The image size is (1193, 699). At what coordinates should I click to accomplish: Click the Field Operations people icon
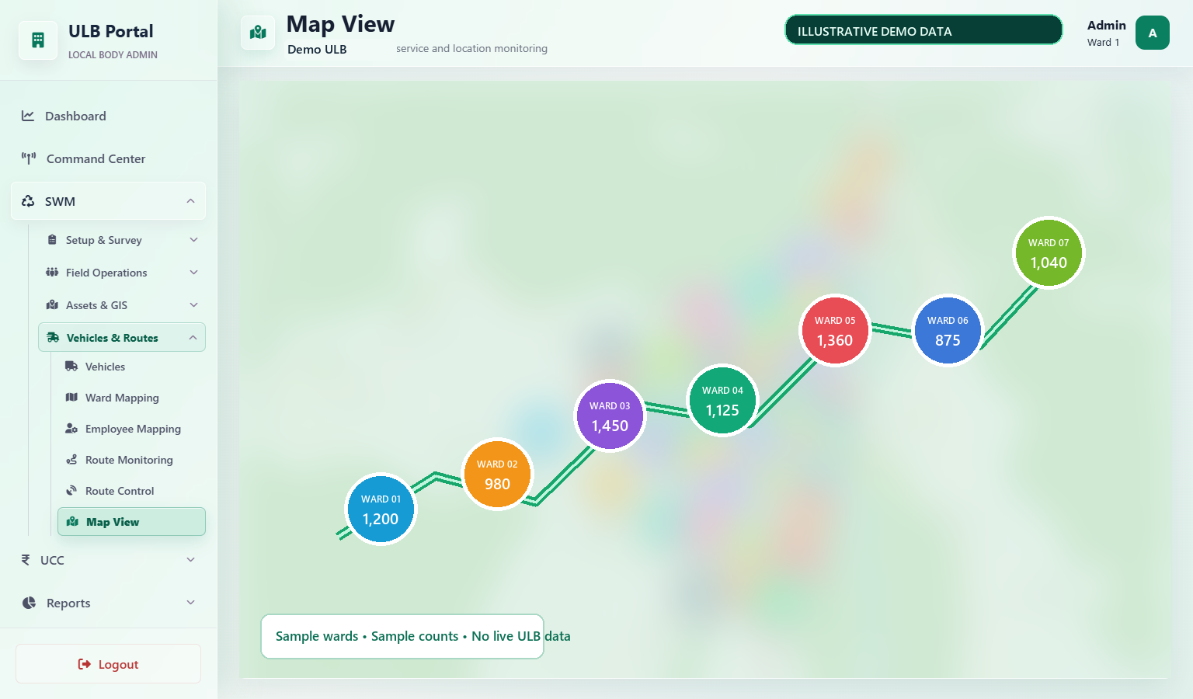(x=52, y=273)
